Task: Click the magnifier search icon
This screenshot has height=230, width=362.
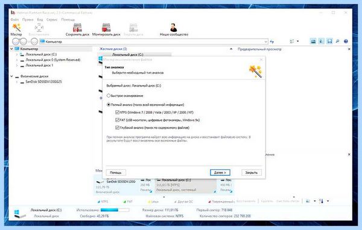Action: (x=337, y=42)
